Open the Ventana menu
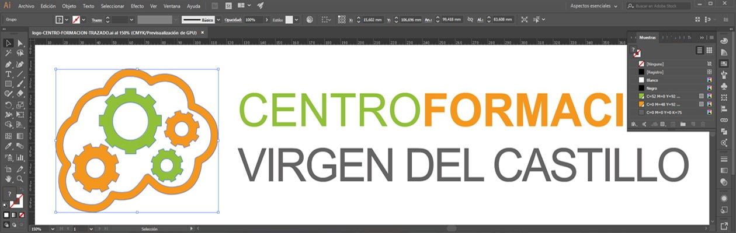The width and height of the screenshot is (736, 233). pos(172,5)
